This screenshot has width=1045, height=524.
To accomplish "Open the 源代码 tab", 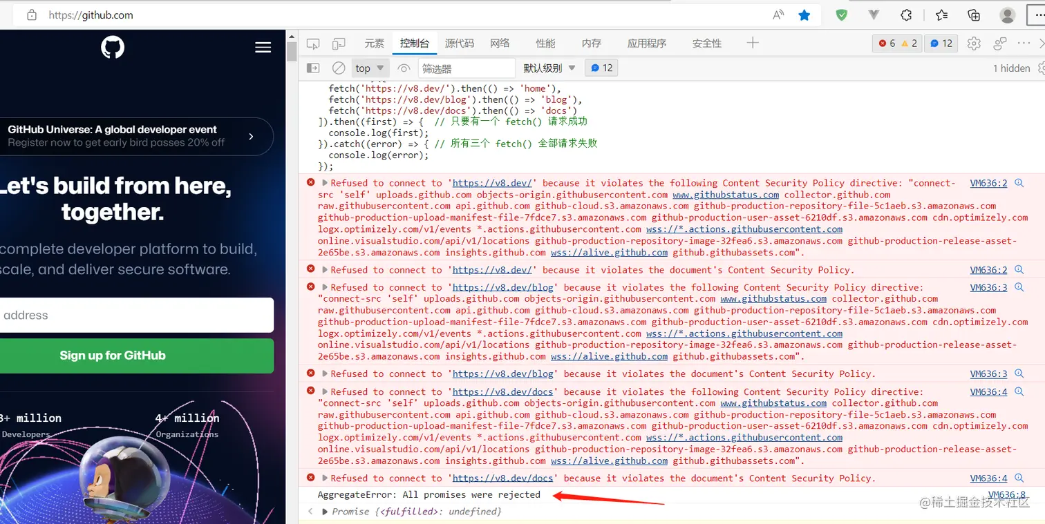I will pos(460,43).
